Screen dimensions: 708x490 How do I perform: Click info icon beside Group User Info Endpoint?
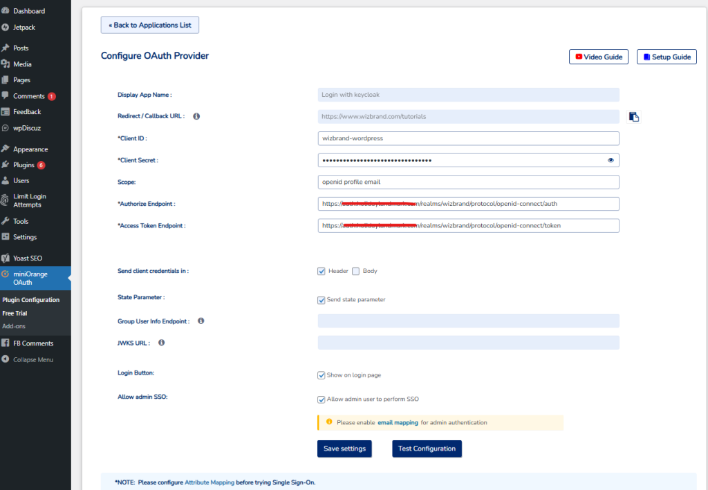click(x=201, y=321)
